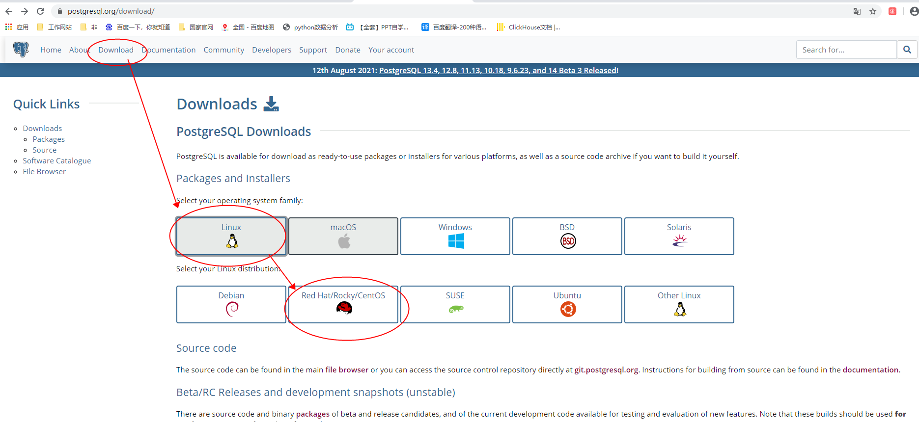Click the site lock icon in address bar
This screenshot has width=919, height=422.
click(60, 11)
